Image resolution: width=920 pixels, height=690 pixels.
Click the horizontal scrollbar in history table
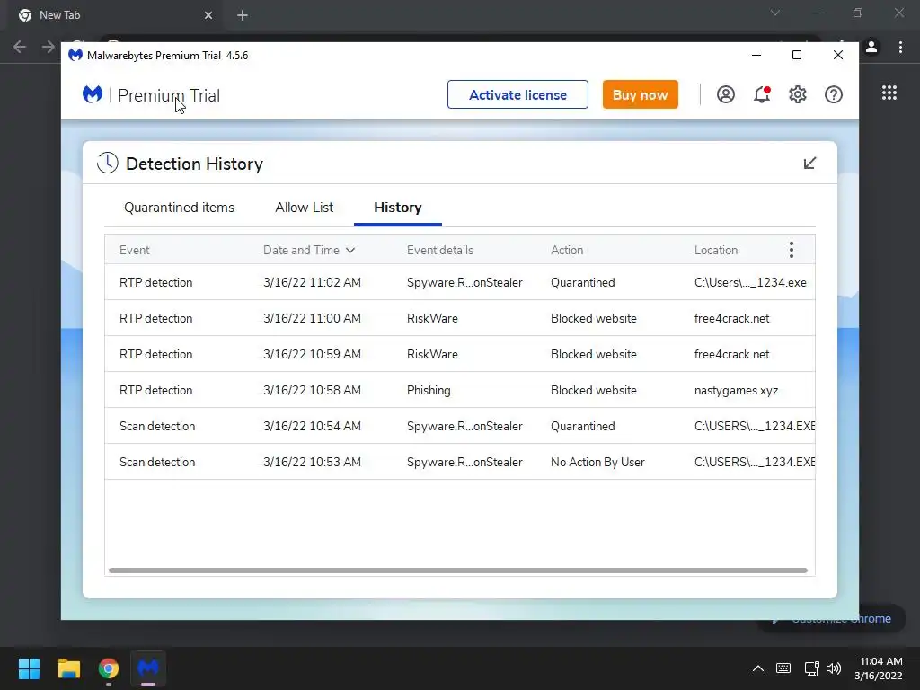[x=458, y=571]
